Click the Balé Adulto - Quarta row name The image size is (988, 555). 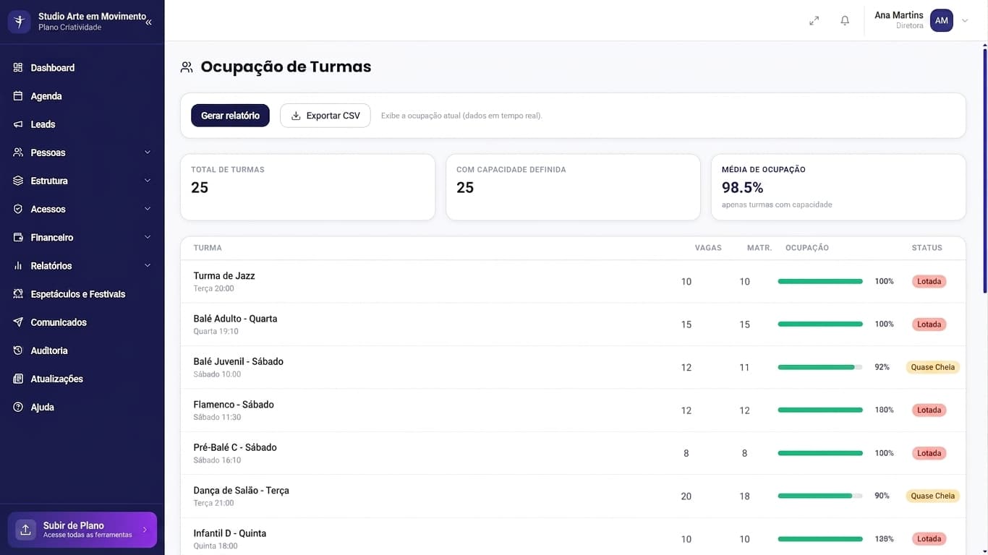click(235, 319)
